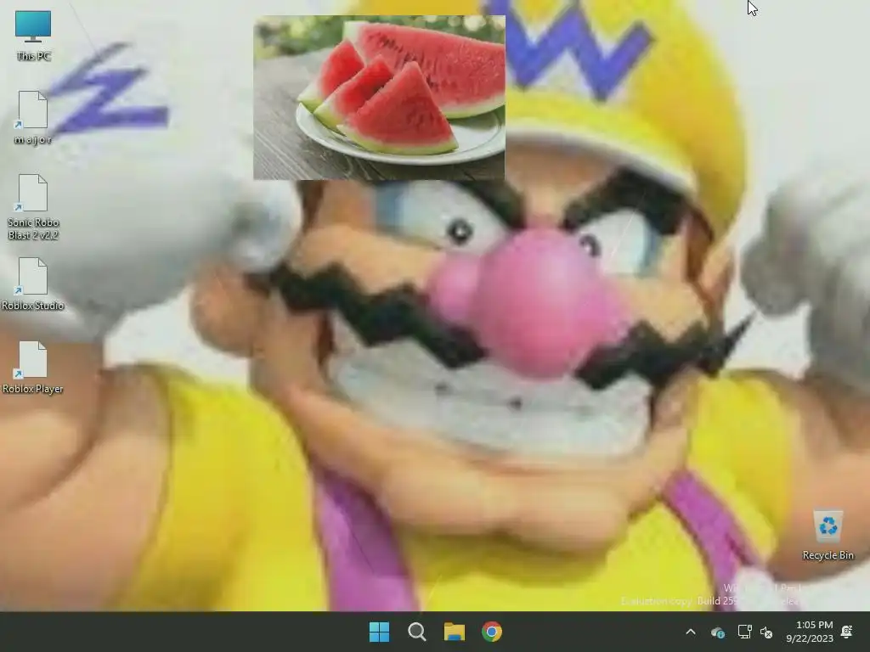Open the Windows Start menu

point(380,632)
